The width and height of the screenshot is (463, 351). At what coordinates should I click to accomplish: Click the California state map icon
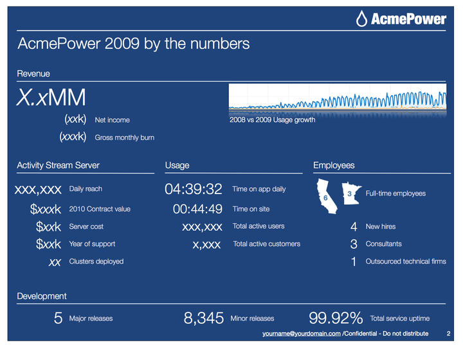tap(327, 196)
